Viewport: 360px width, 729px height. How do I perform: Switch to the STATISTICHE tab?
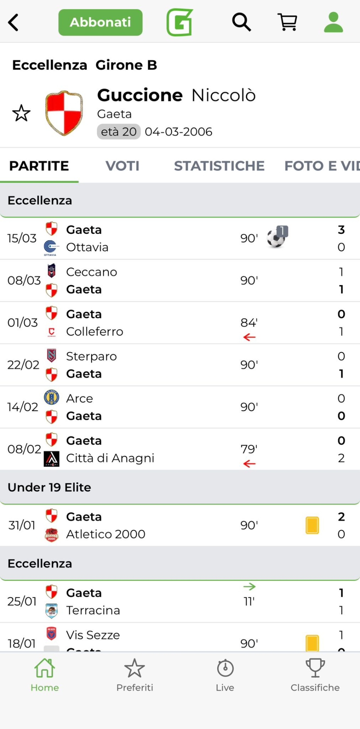click(x=219, y=166)
